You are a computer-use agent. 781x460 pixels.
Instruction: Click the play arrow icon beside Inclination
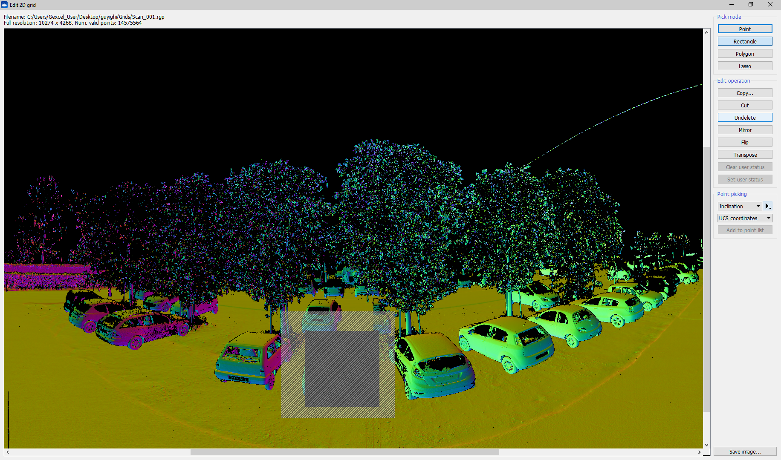(768, 206)
